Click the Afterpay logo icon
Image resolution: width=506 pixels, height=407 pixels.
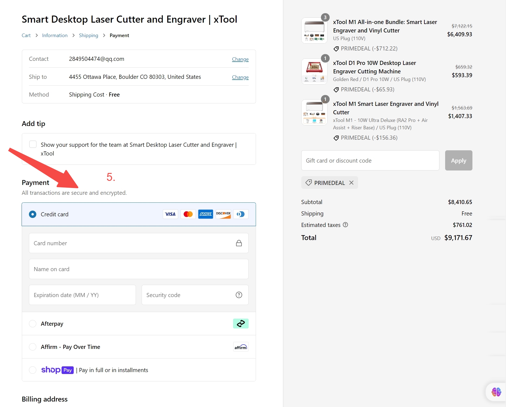[241, 324]
